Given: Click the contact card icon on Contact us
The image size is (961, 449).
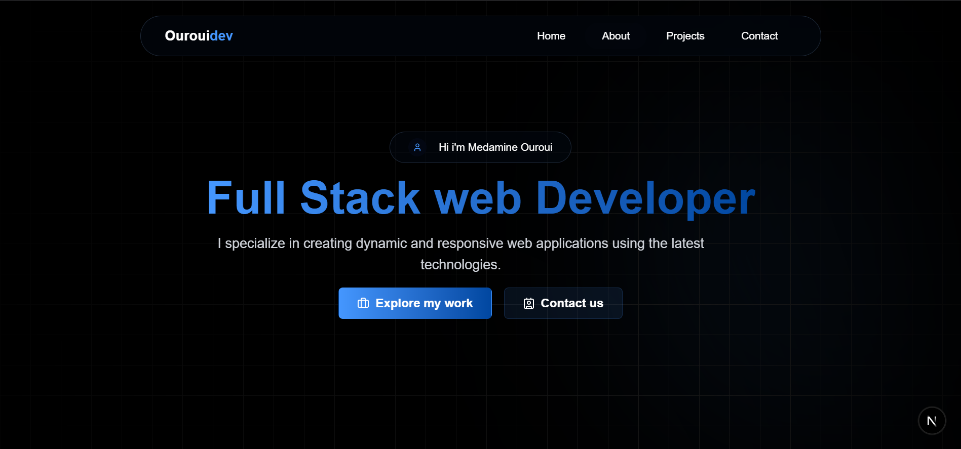Looking at the screenshot, I should tap(528, 303).
